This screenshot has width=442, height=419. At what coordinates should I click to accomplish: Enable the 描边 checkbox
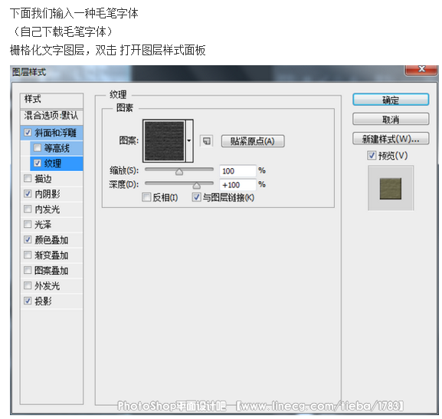[28, 178]
